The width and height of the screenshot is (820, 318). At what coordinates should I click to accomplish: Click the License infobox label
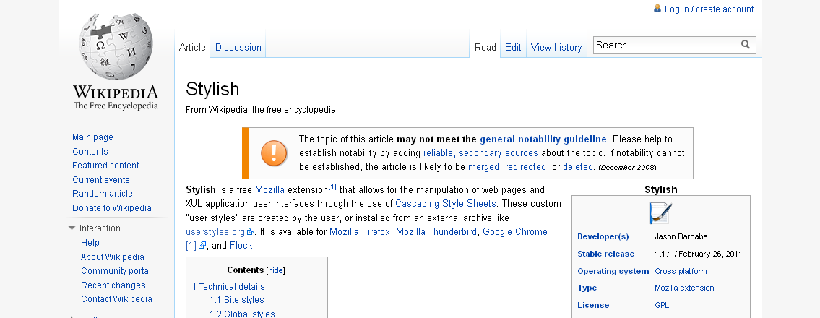pos(593,305)
